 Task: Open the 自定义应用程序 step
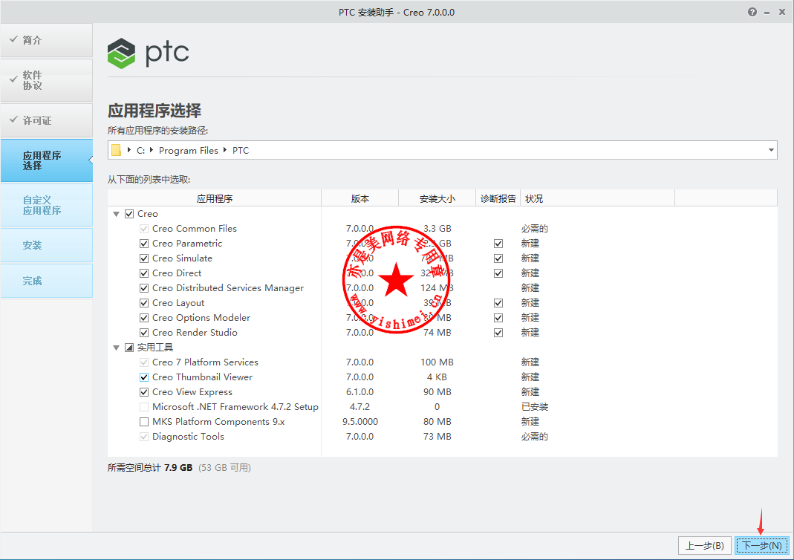(x=47, y=205)
